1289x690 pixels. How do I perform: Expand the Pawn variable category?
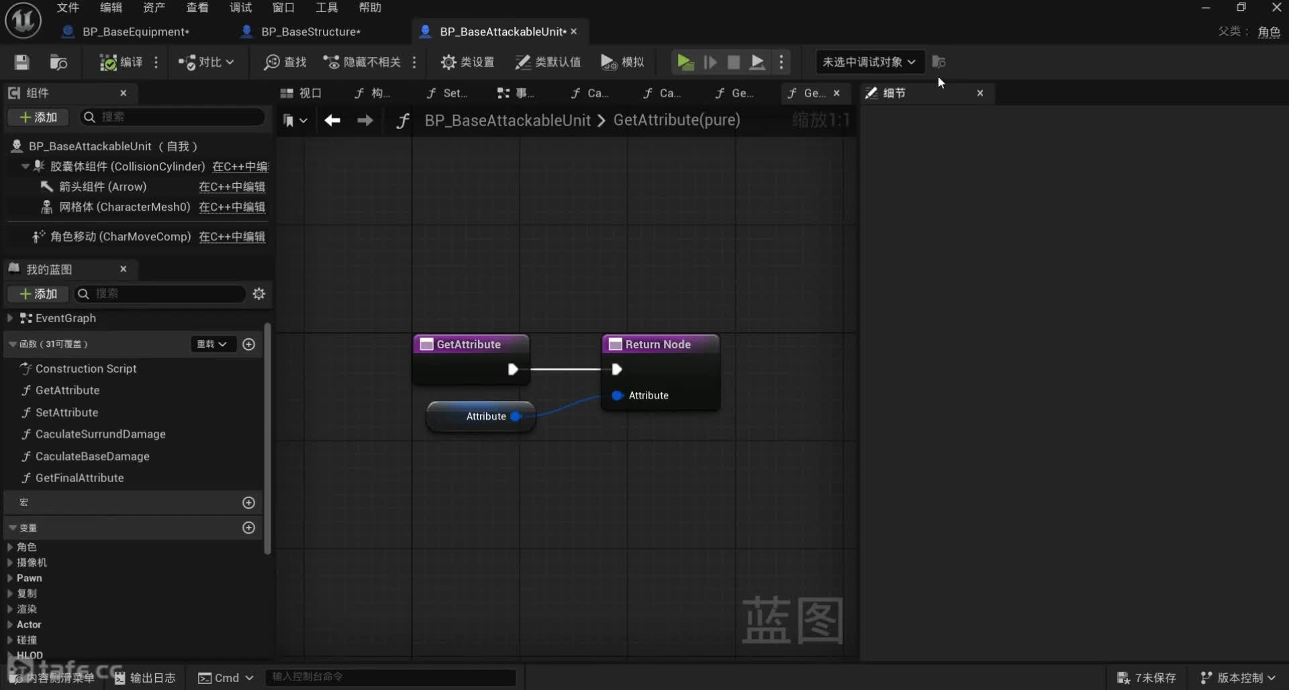tap(10, 578)
